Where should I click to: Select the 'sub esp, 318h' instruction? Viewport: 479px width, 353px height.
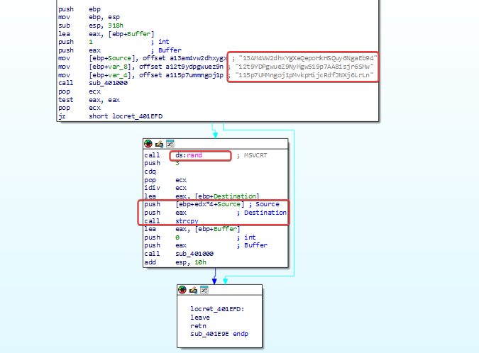tap(91, 26)
